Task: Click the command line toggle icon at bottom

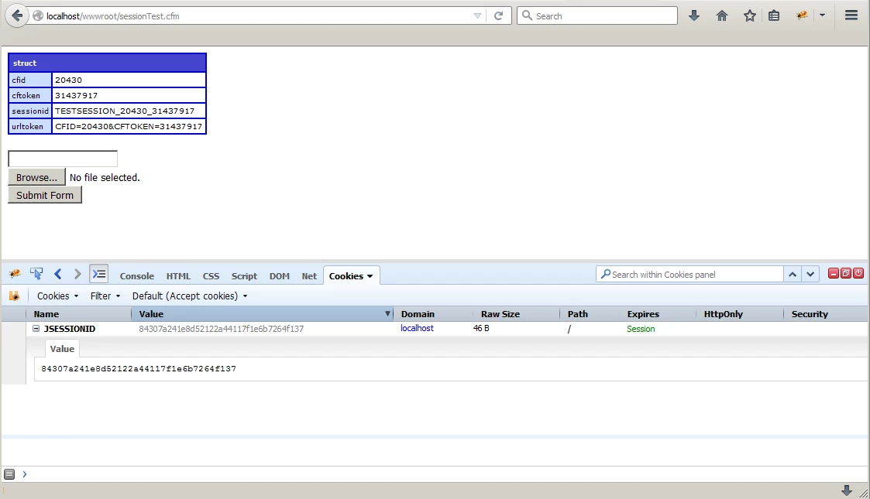Action: coord(9,474)
